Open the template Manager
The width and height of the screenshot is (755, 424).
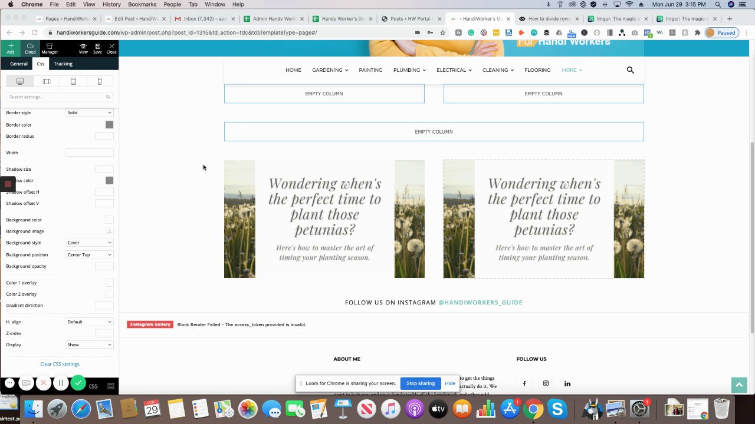tap(50, 48)
